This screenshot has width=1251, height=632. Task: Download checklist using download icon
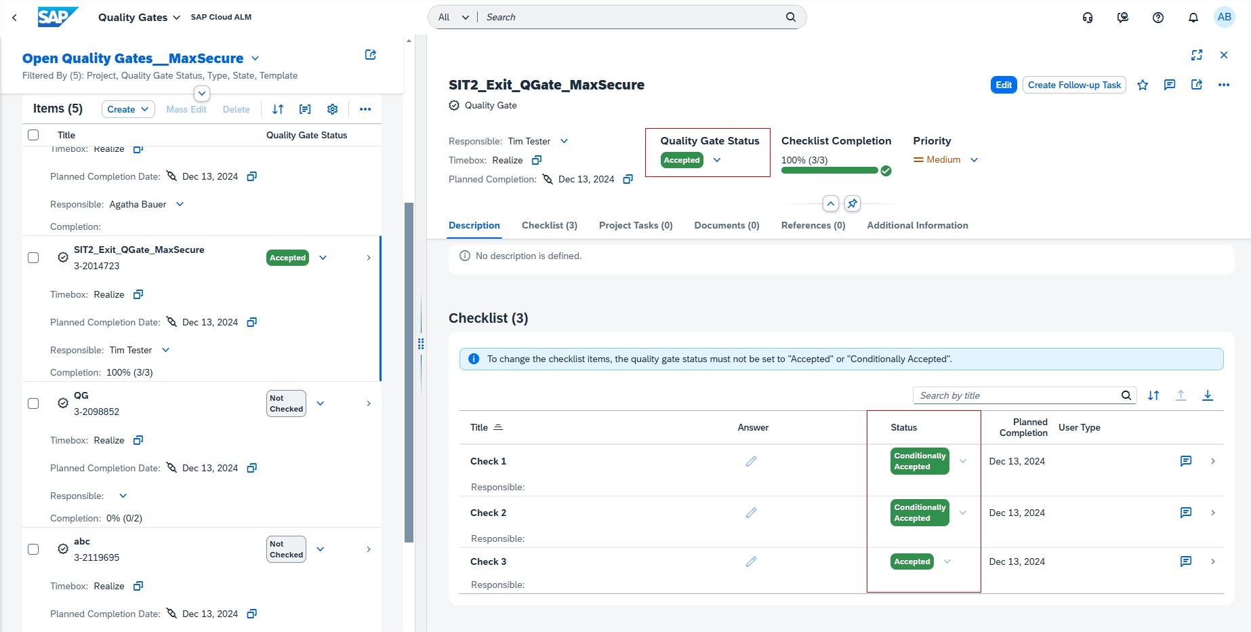click(x=1207, y=395)
